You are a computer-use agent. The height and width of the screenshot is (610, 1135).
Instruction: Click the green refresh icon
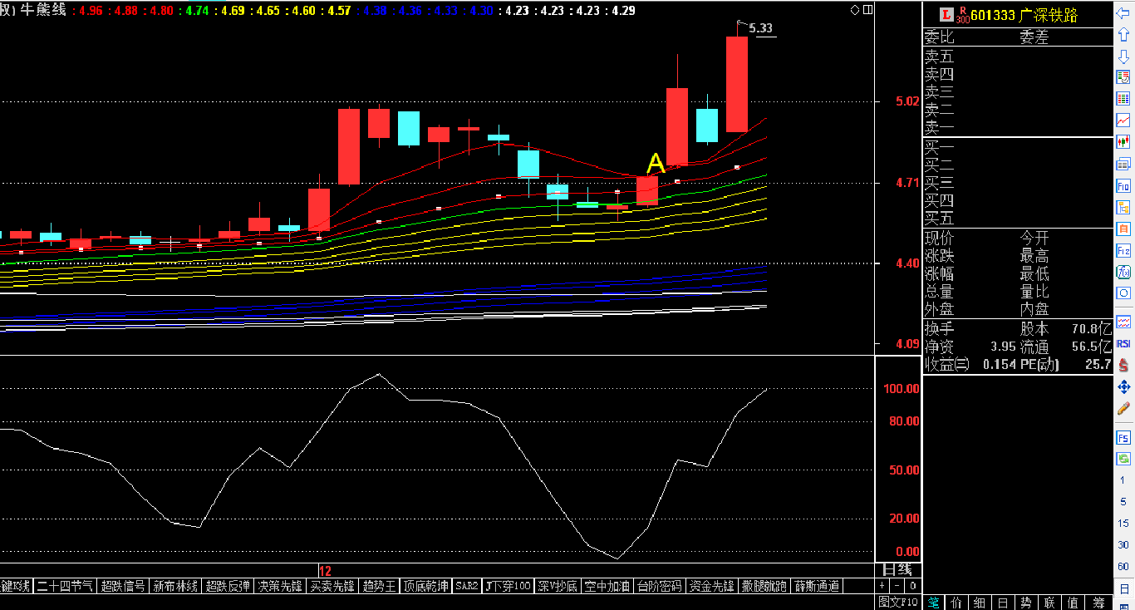tap(1123, 458)
